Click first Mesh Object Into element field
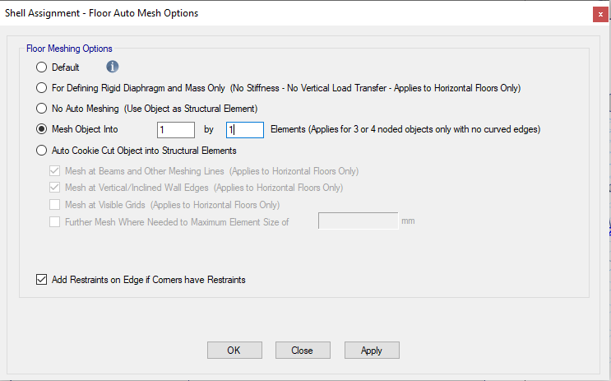The height and width of the screenshot is (381, 611). [175, 129]
